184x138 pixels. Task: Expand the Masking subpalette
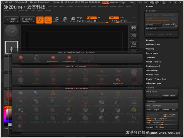pos(150,49)
